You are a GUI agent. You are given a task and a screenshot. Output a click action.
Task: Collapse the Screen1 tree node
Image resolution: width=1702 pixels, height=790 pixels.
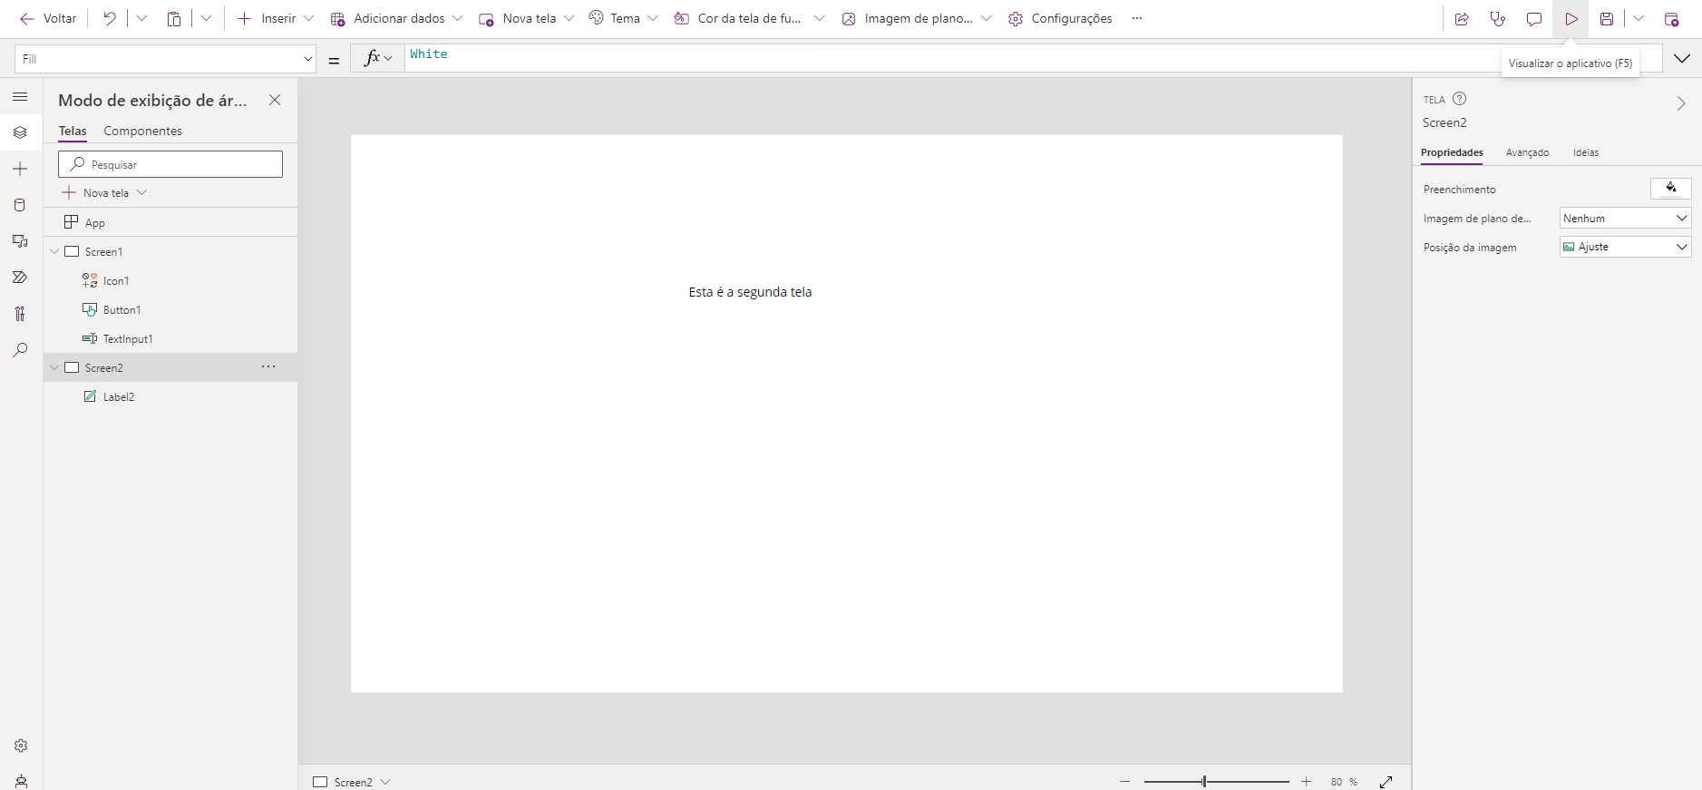[54, 251]
